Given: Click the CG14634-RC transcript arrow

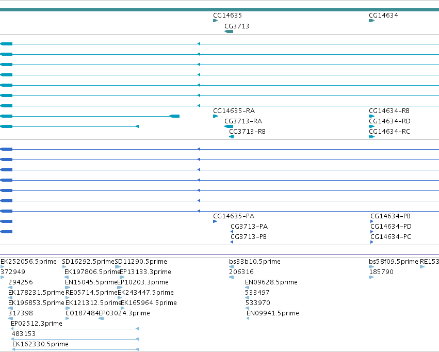Looking at the screenshot, I should coord(372,137).
